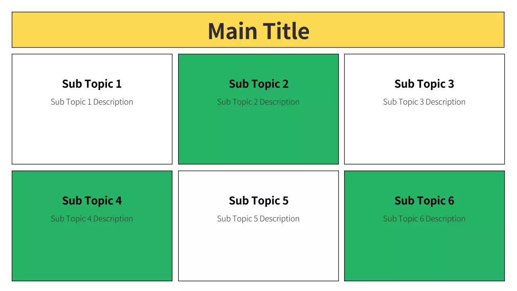The height and width of the screenshot is (291, 517).
Task: Select the yellow title banner's empty area
Action: point(101,30)
